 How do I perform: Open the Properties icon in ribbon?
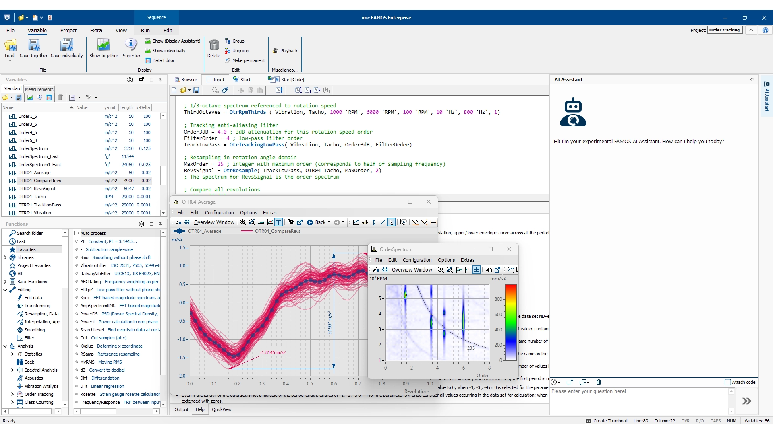click(131, 46)
